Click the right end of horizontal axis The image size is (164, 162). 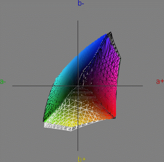tap(143, 86)
